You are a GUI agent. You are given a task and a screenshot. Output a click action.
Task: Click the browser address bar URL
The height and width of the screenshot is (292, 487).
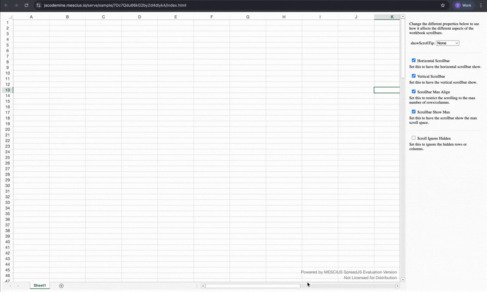(115, 5)
